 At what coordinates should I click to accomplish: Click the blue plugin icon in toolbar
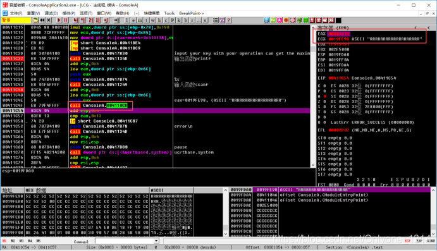click(266, 20)
